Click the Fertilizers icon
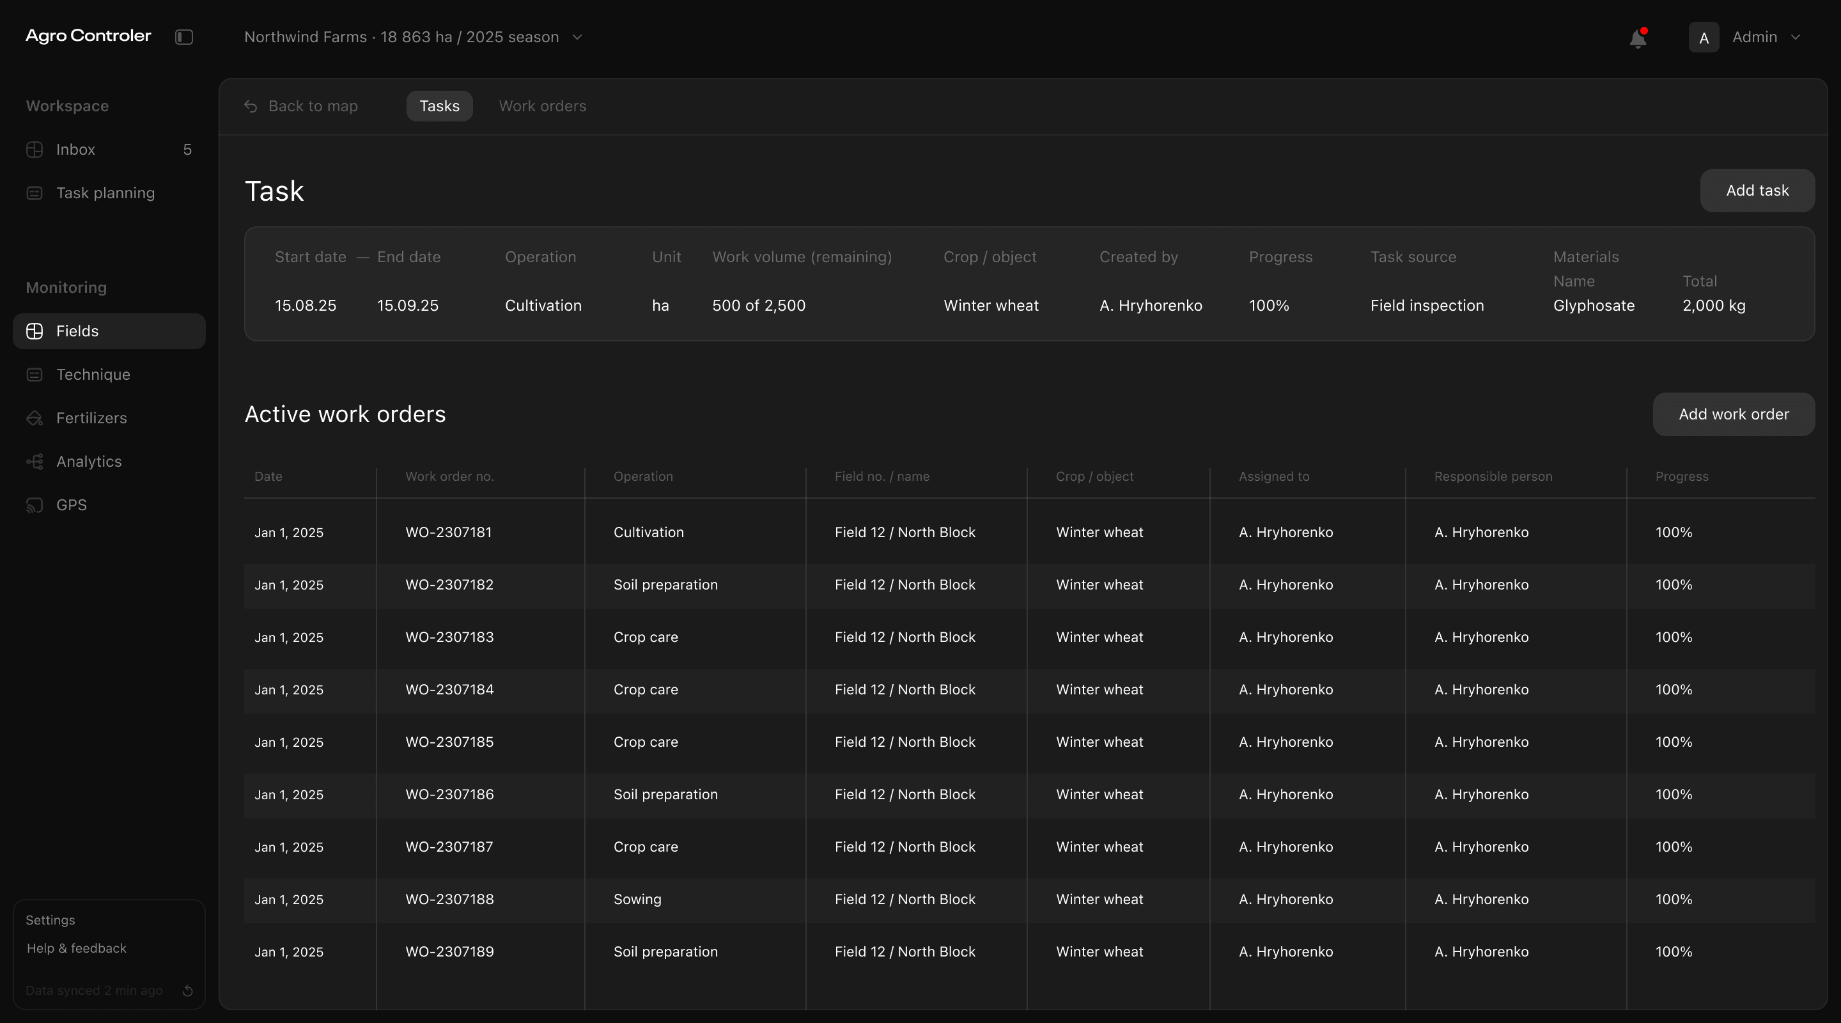Screen dimensions: 1841x1023 pos(35,418)
